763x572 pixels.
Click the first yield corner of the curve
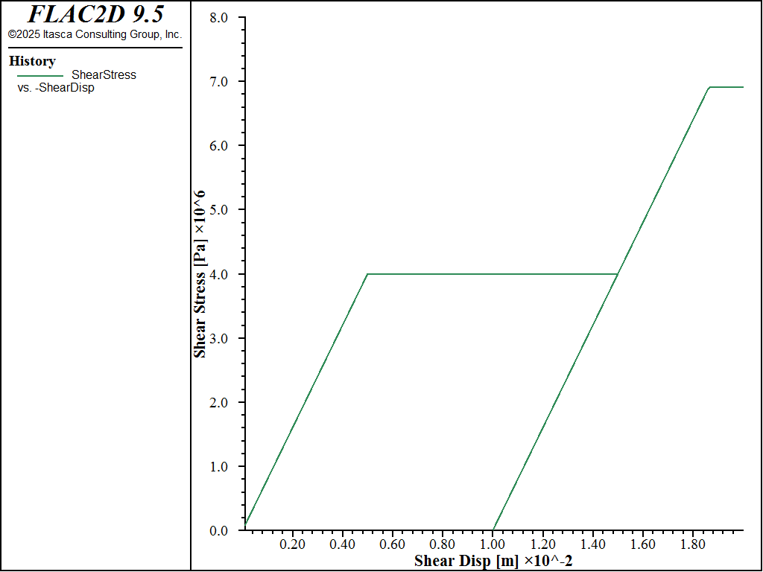pos(368,274)
